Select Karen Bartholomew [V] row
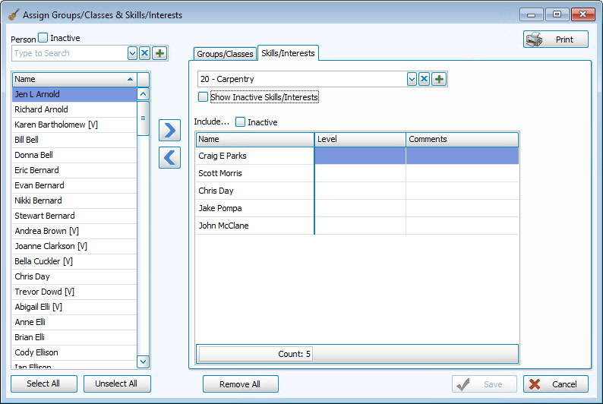 pyautogui.click(x=74, y=125)
